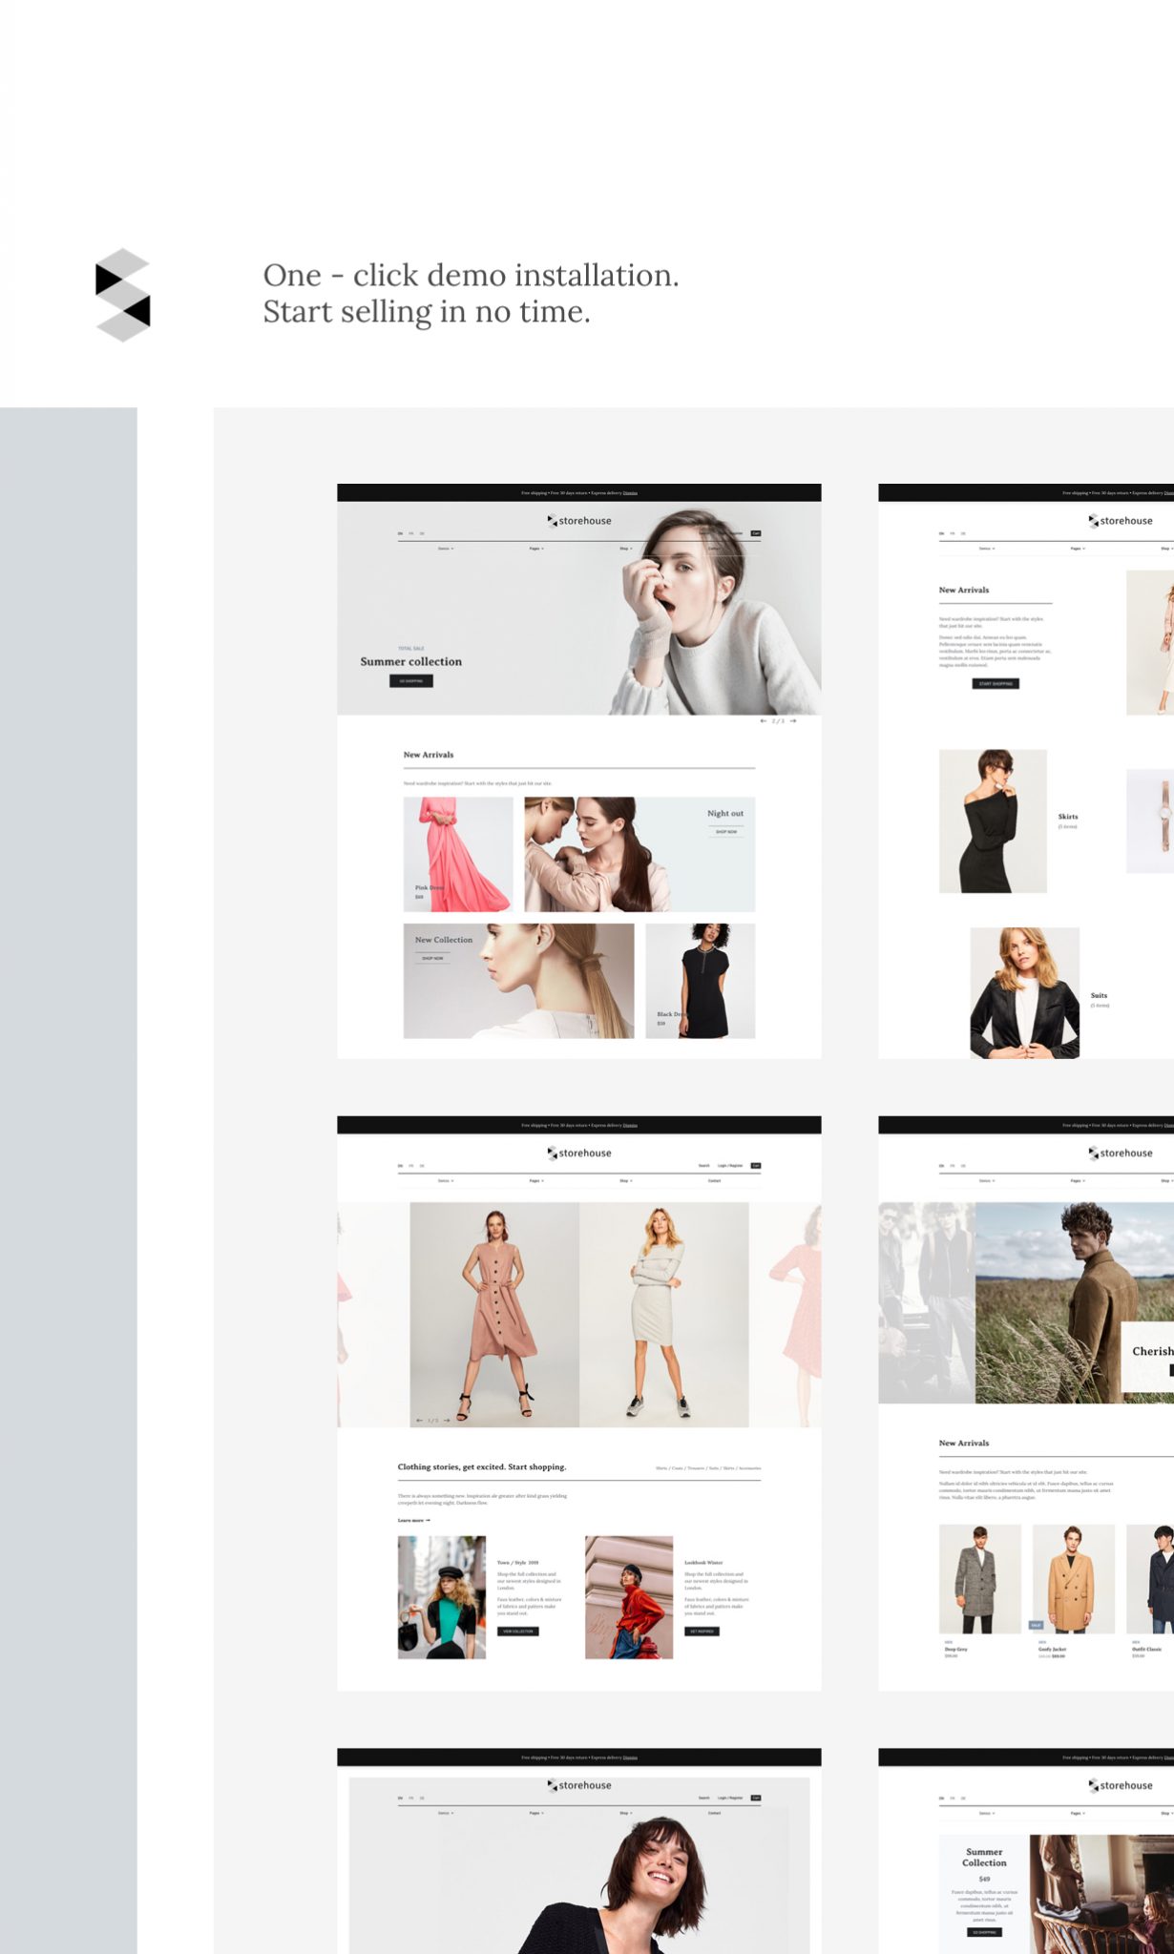The image size is (1174, 1954).
Task: Open the Suits category label
Action: [x=1100, y=995]
